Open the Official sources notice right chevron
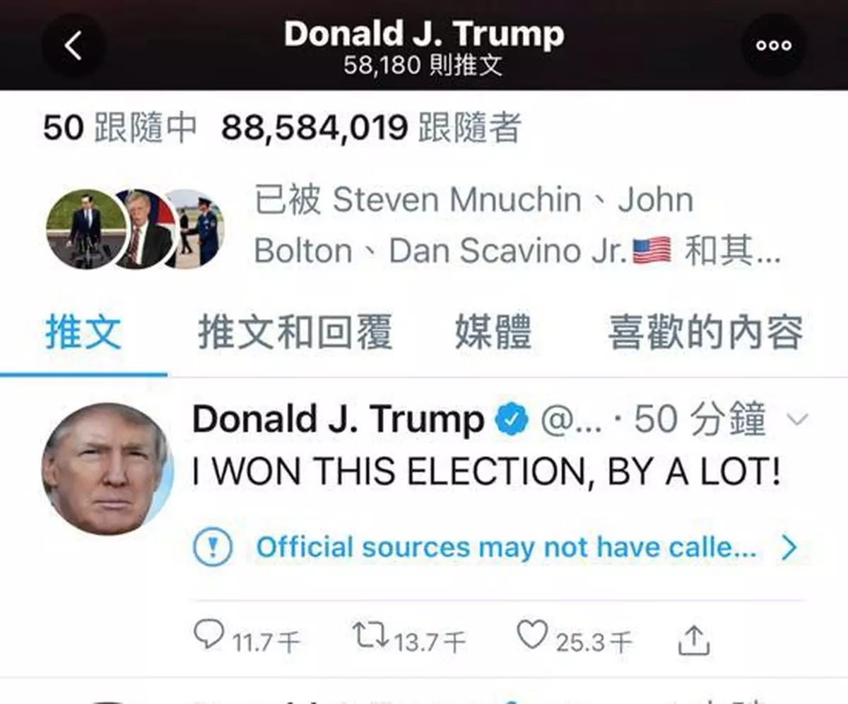This screenshot has height=704, width=848. 789,548
